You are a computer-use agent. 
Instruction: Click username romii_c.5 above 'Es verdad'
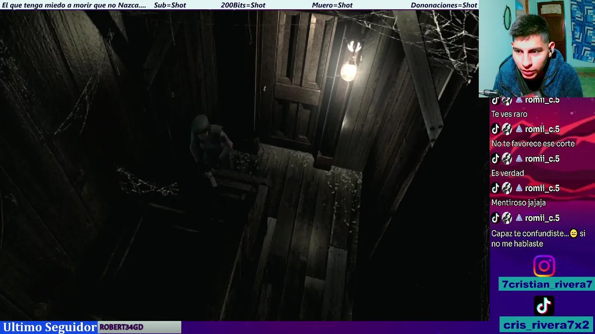tap(542, 159)
